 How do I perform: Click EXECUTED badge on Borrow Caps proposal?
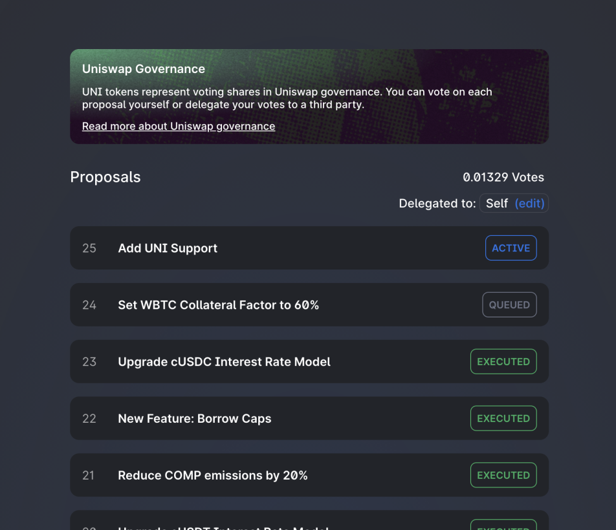click(x=503, y=419)
